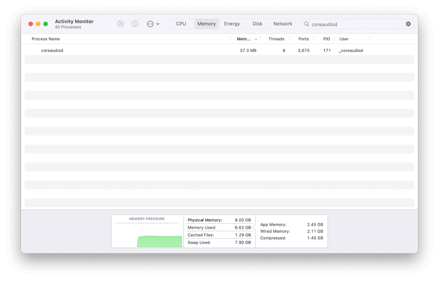
Task: Sort by the Threads column header
Action: tap(276, 39)
